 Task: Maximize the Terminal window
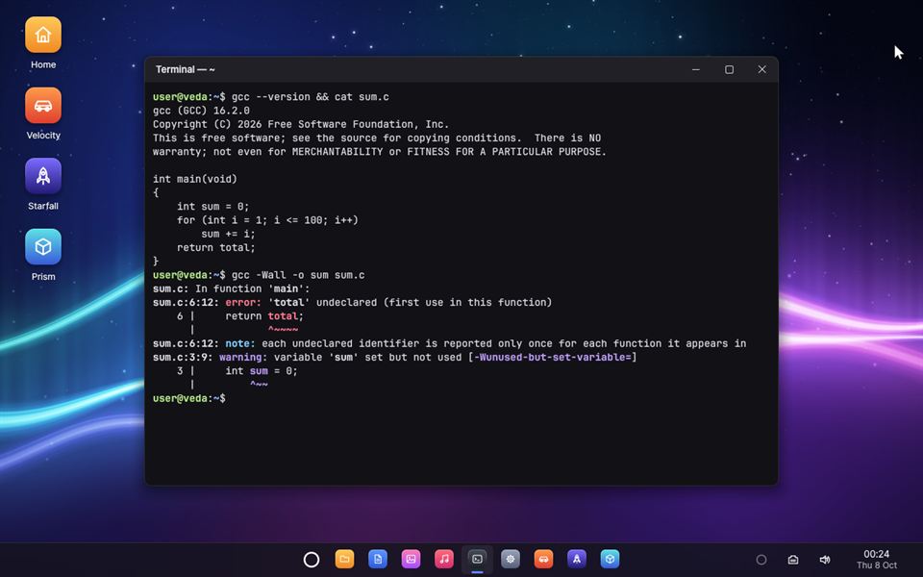(729, 69)
